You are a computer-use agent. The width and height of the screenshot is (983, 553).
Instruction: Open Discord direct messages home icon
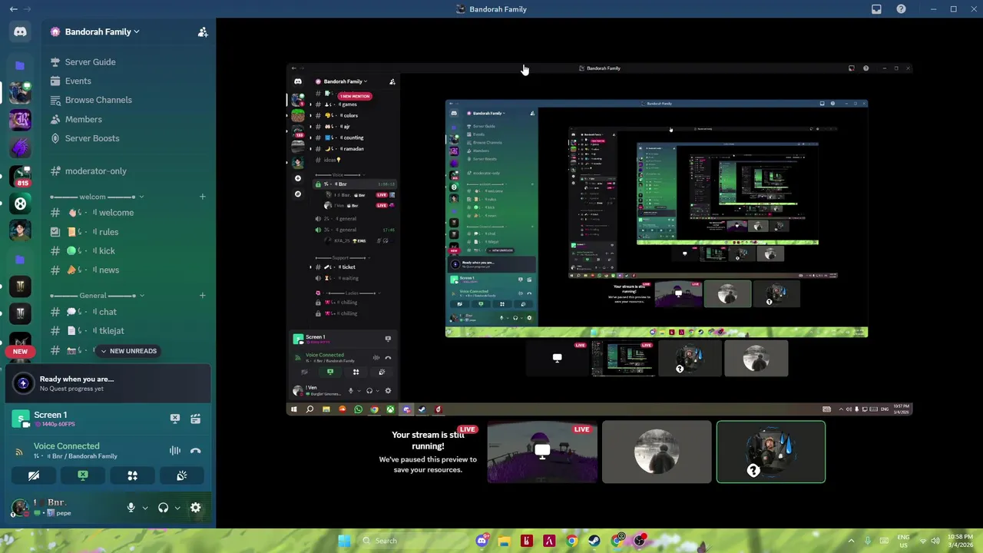20,31
